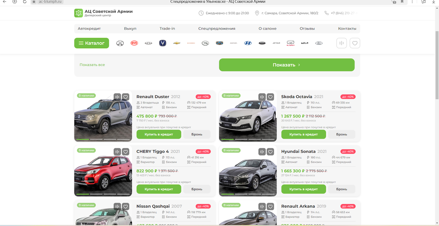Click the dealer logo АЦ Советской Армии
The width and height of the screenshot is (439, 226).
(x=104, y=13)
